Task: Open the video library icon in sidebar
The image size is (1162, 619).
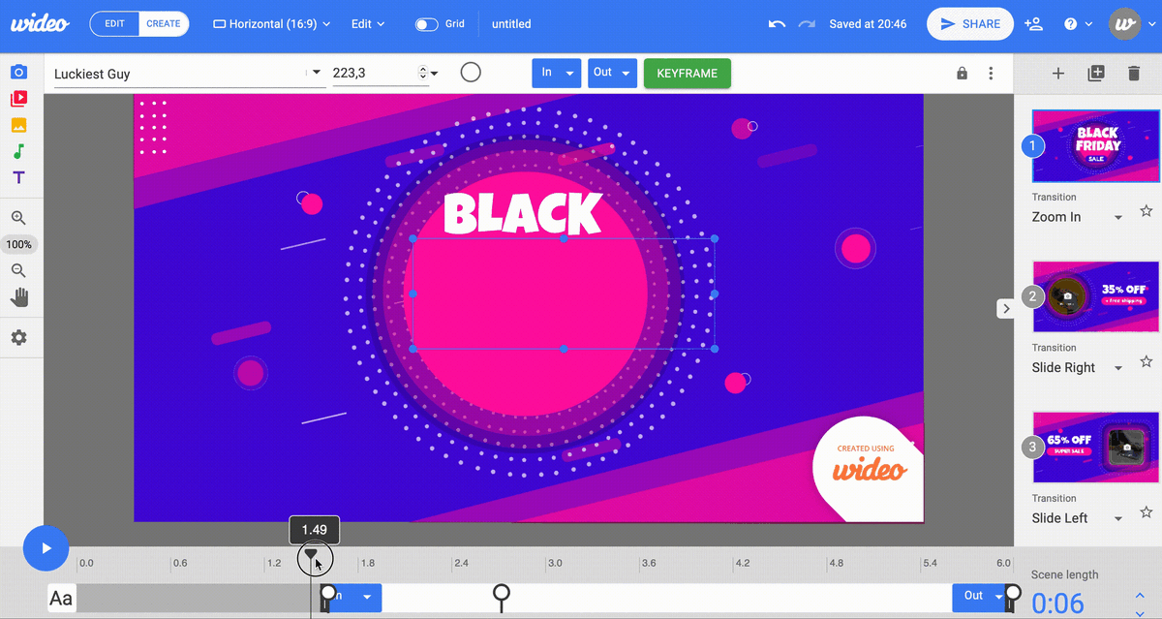Action: 18,98
